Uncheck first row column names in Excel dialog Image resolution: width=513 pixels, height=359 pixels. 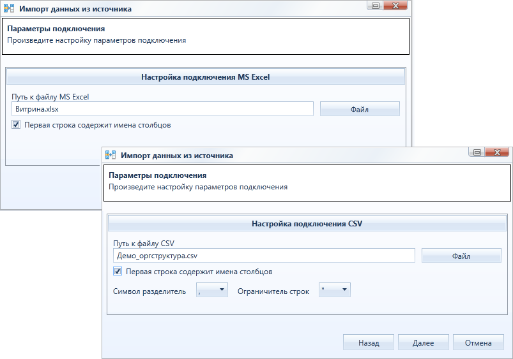tap(16, 124)
